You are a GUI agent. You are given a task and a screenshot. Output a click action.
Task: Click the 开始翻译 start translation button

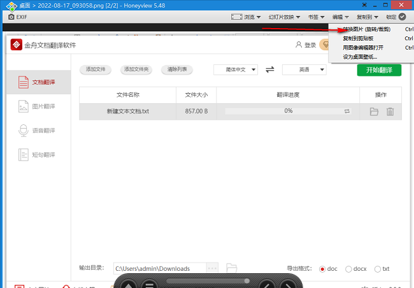pos(379,69)
